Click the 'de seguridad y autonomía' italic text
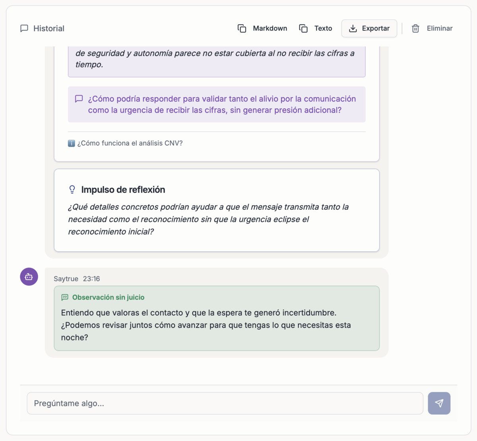Viewport: 477px width, 441px height. pyautogui.click(x=215, y=59)
